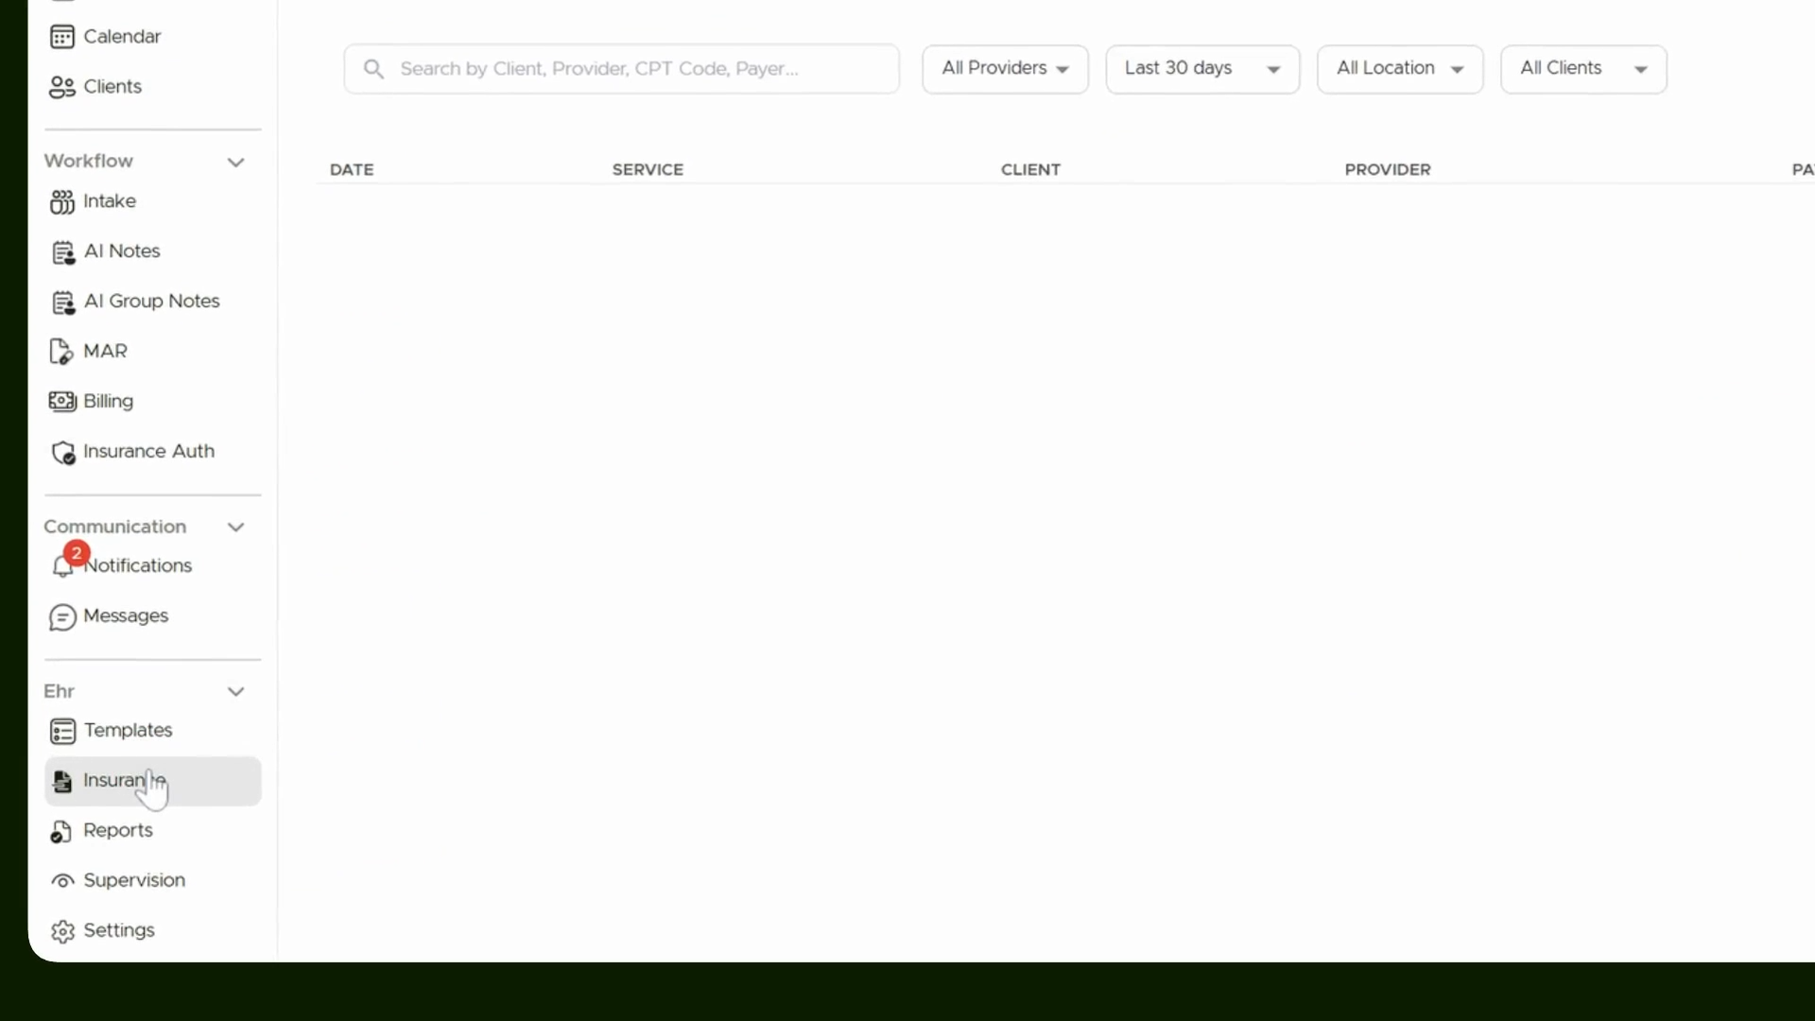Collapse the Ehr section chevron
This screenshot has height=1021, width=1815.
(236, 692)
